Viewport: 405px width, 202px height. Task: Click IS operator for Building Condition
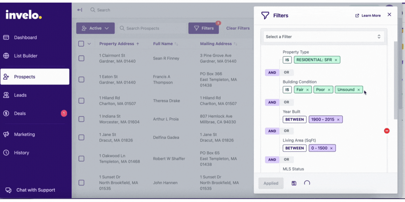point(287,90)
